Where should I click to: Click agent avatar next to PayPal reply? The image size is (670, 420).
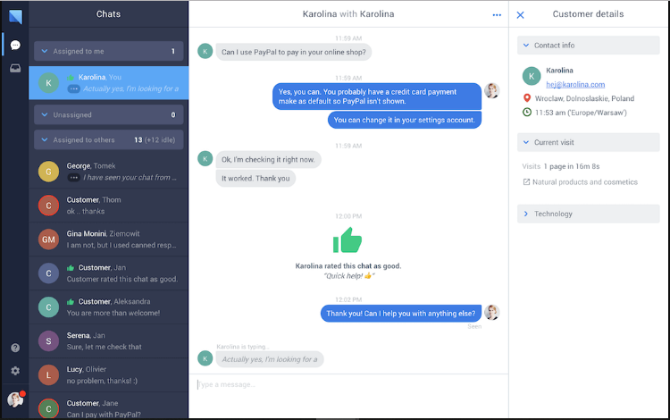click(492, 90)
